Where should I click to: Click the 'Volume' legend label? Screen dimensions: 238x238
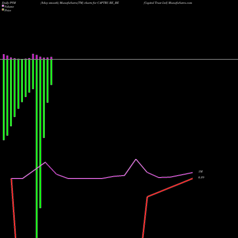pos(9,7)
